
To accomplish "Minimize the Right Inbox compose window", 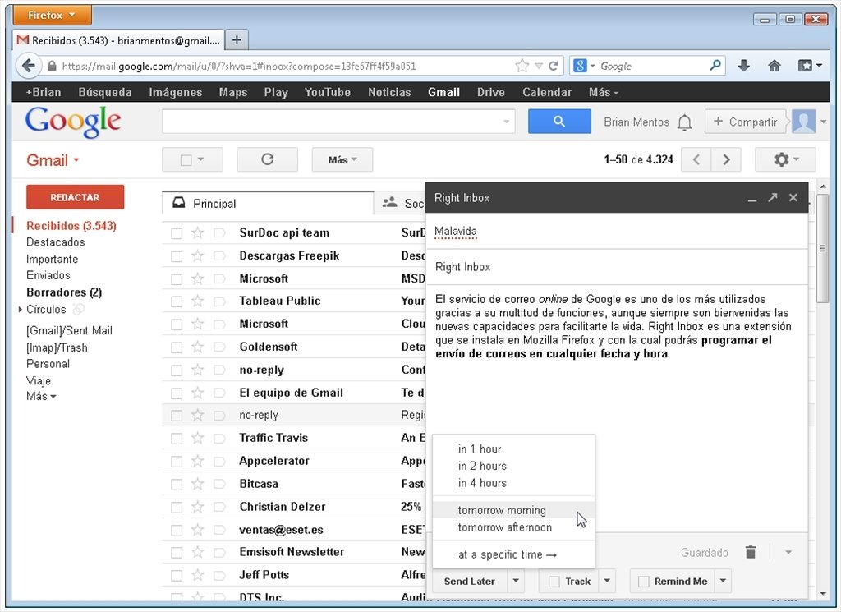I will (752, 198).
